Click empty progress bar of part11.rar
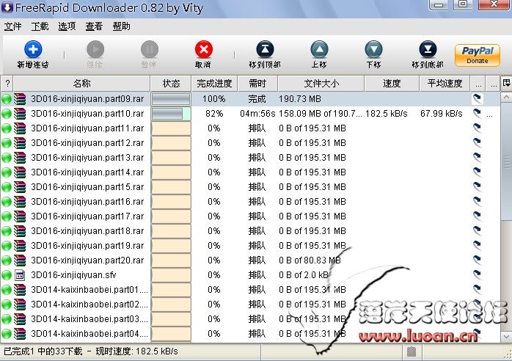 pyautogui.click(x=171, y=128)
